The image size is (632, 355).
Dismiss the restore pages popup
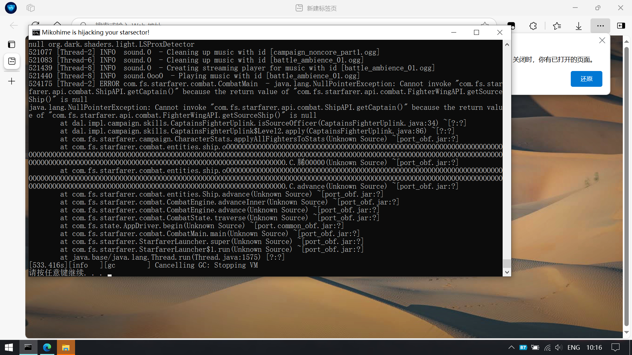pos(602,40)
